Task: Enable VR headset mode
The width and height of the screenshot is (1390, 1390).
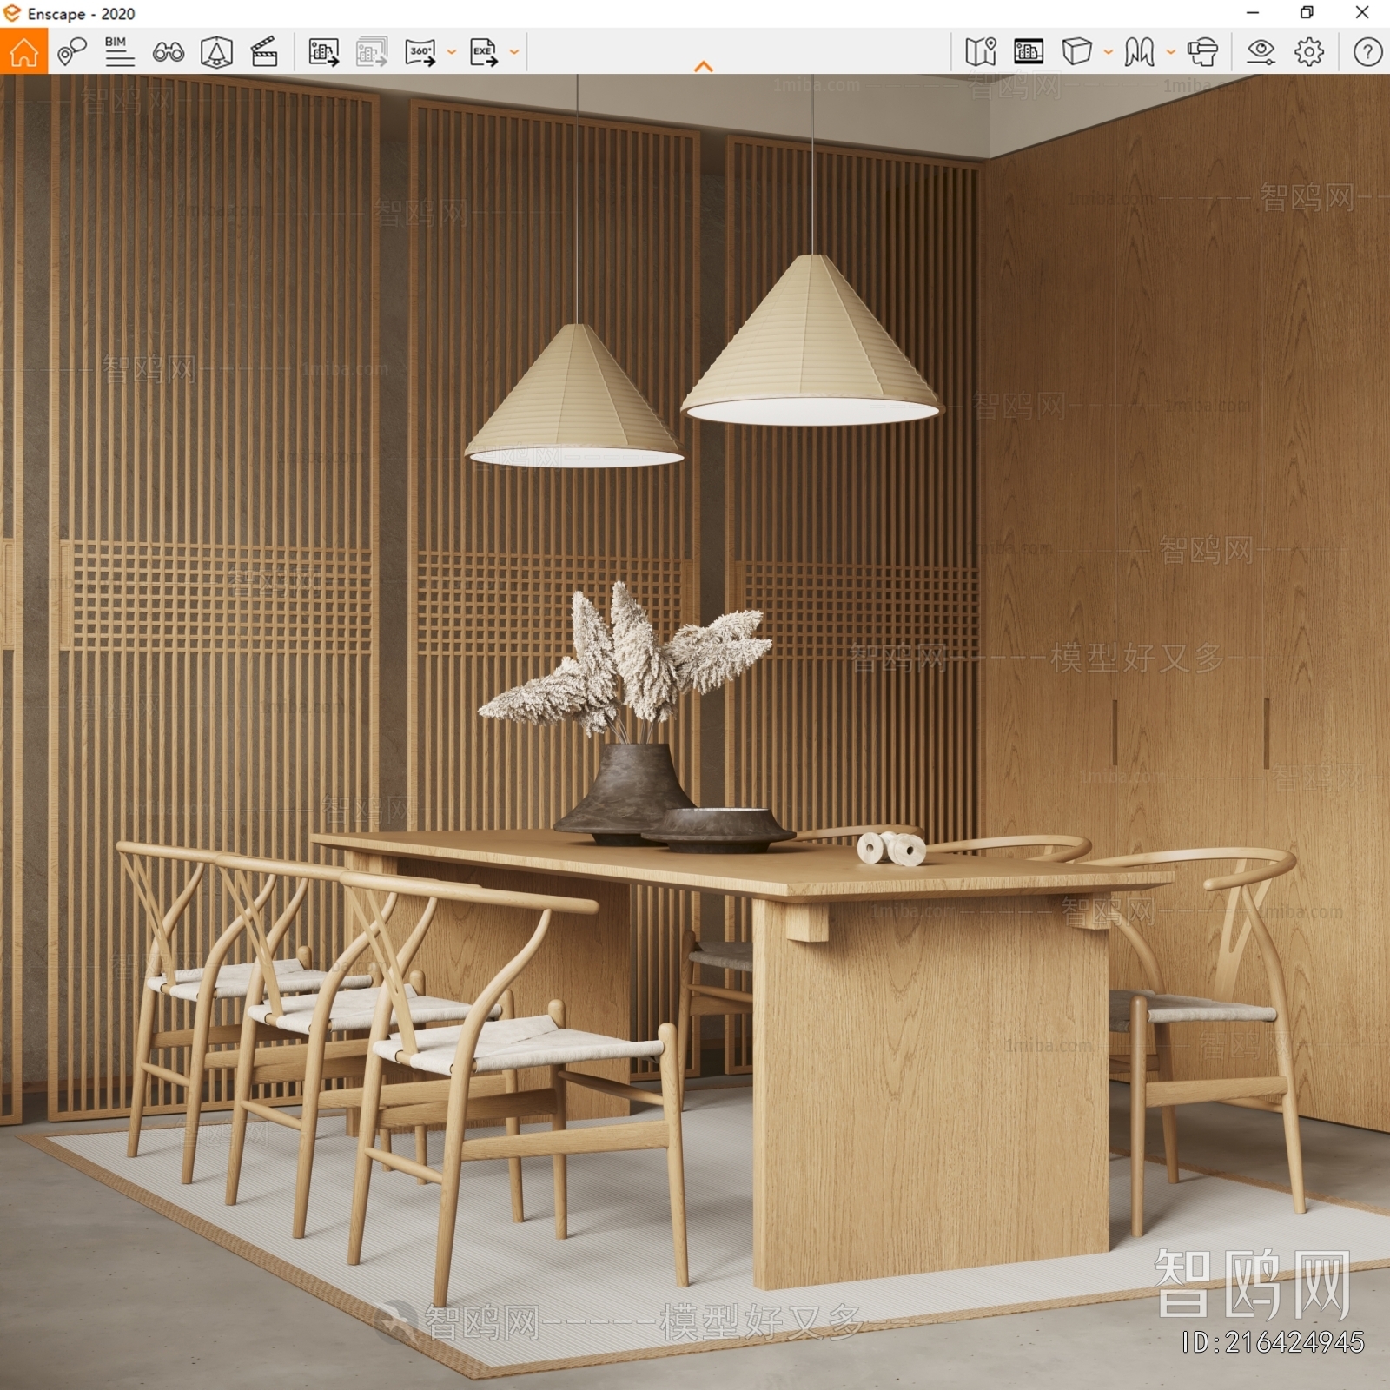Action: pyautogui.click(x=1202, y=52)
